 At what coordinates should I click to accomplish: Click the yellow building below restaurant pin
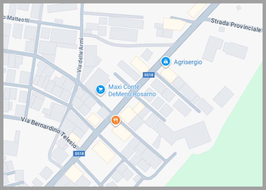(x=122, y=133)
